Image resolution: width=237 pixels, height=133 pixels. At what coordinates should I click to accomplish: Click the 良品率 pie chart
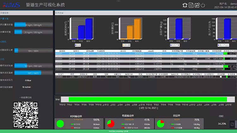point(161,124)
